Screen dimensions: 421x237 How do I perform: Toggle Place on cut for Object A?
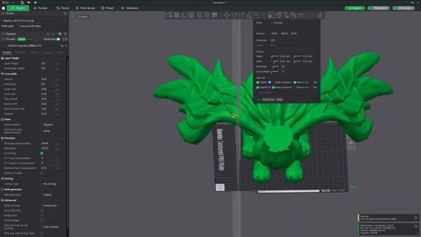pos(295,82)
